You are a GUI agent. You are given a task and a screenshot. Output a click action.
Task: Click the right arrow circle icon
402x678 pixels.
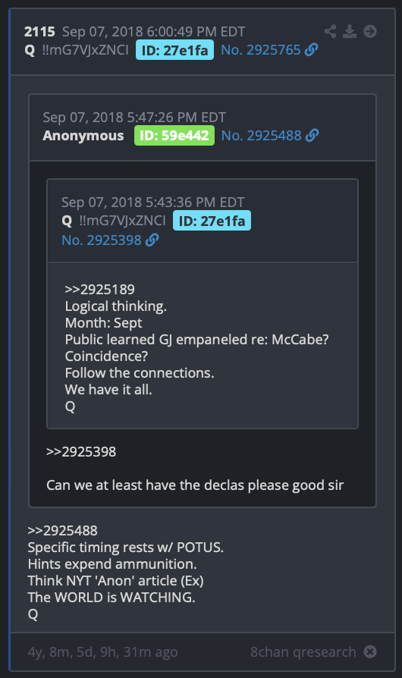coord(370,31)
